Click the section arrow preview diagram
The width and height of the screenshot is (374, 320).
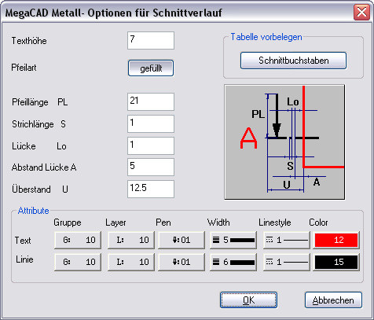(284, 142)
